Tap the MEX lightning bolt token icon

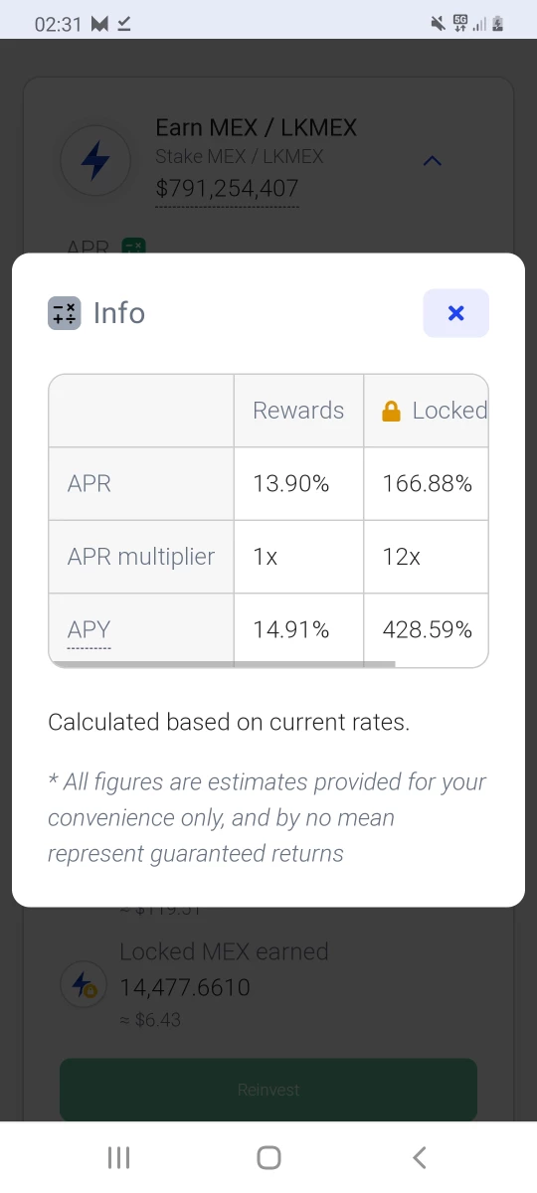point(95,159)
